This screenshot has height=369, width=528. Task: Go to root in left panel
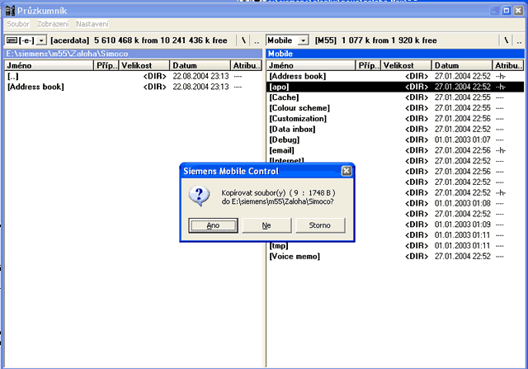pos(244,40)
